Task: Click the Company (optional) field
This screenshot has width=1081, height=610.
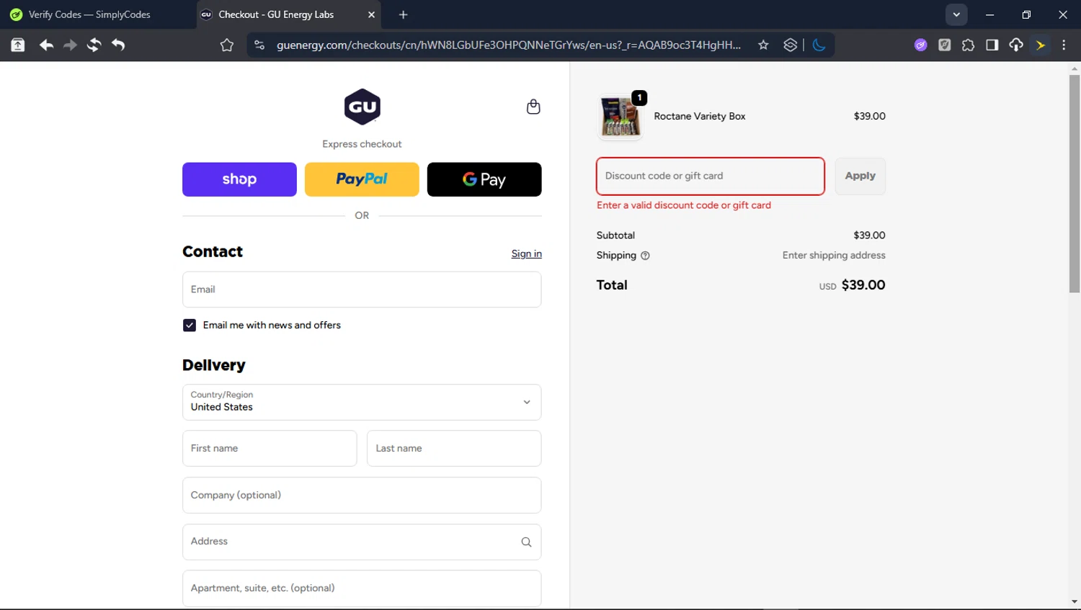Action: (362, 495)
